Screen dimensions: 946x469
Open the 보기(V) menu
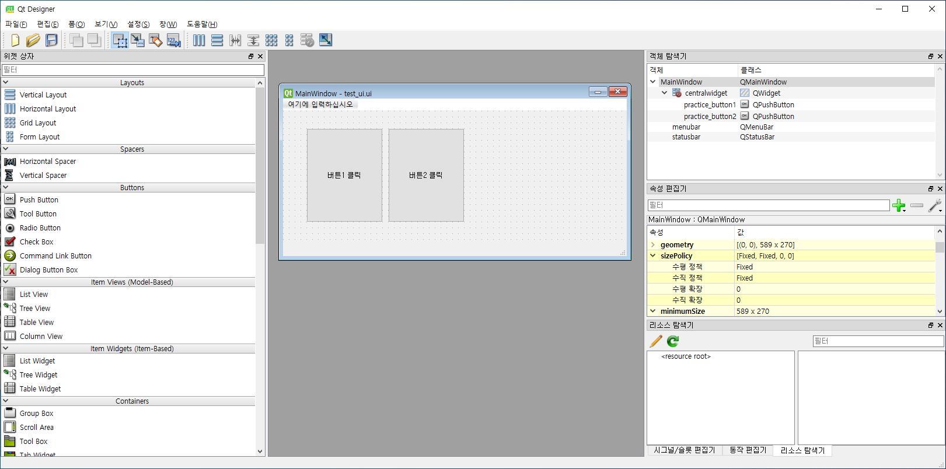pos(106,24)
